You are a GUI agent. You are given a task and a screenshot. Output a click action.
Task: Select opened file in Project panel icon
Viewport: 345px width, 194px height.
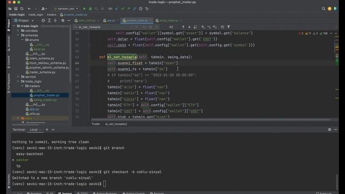coord(43,20)
